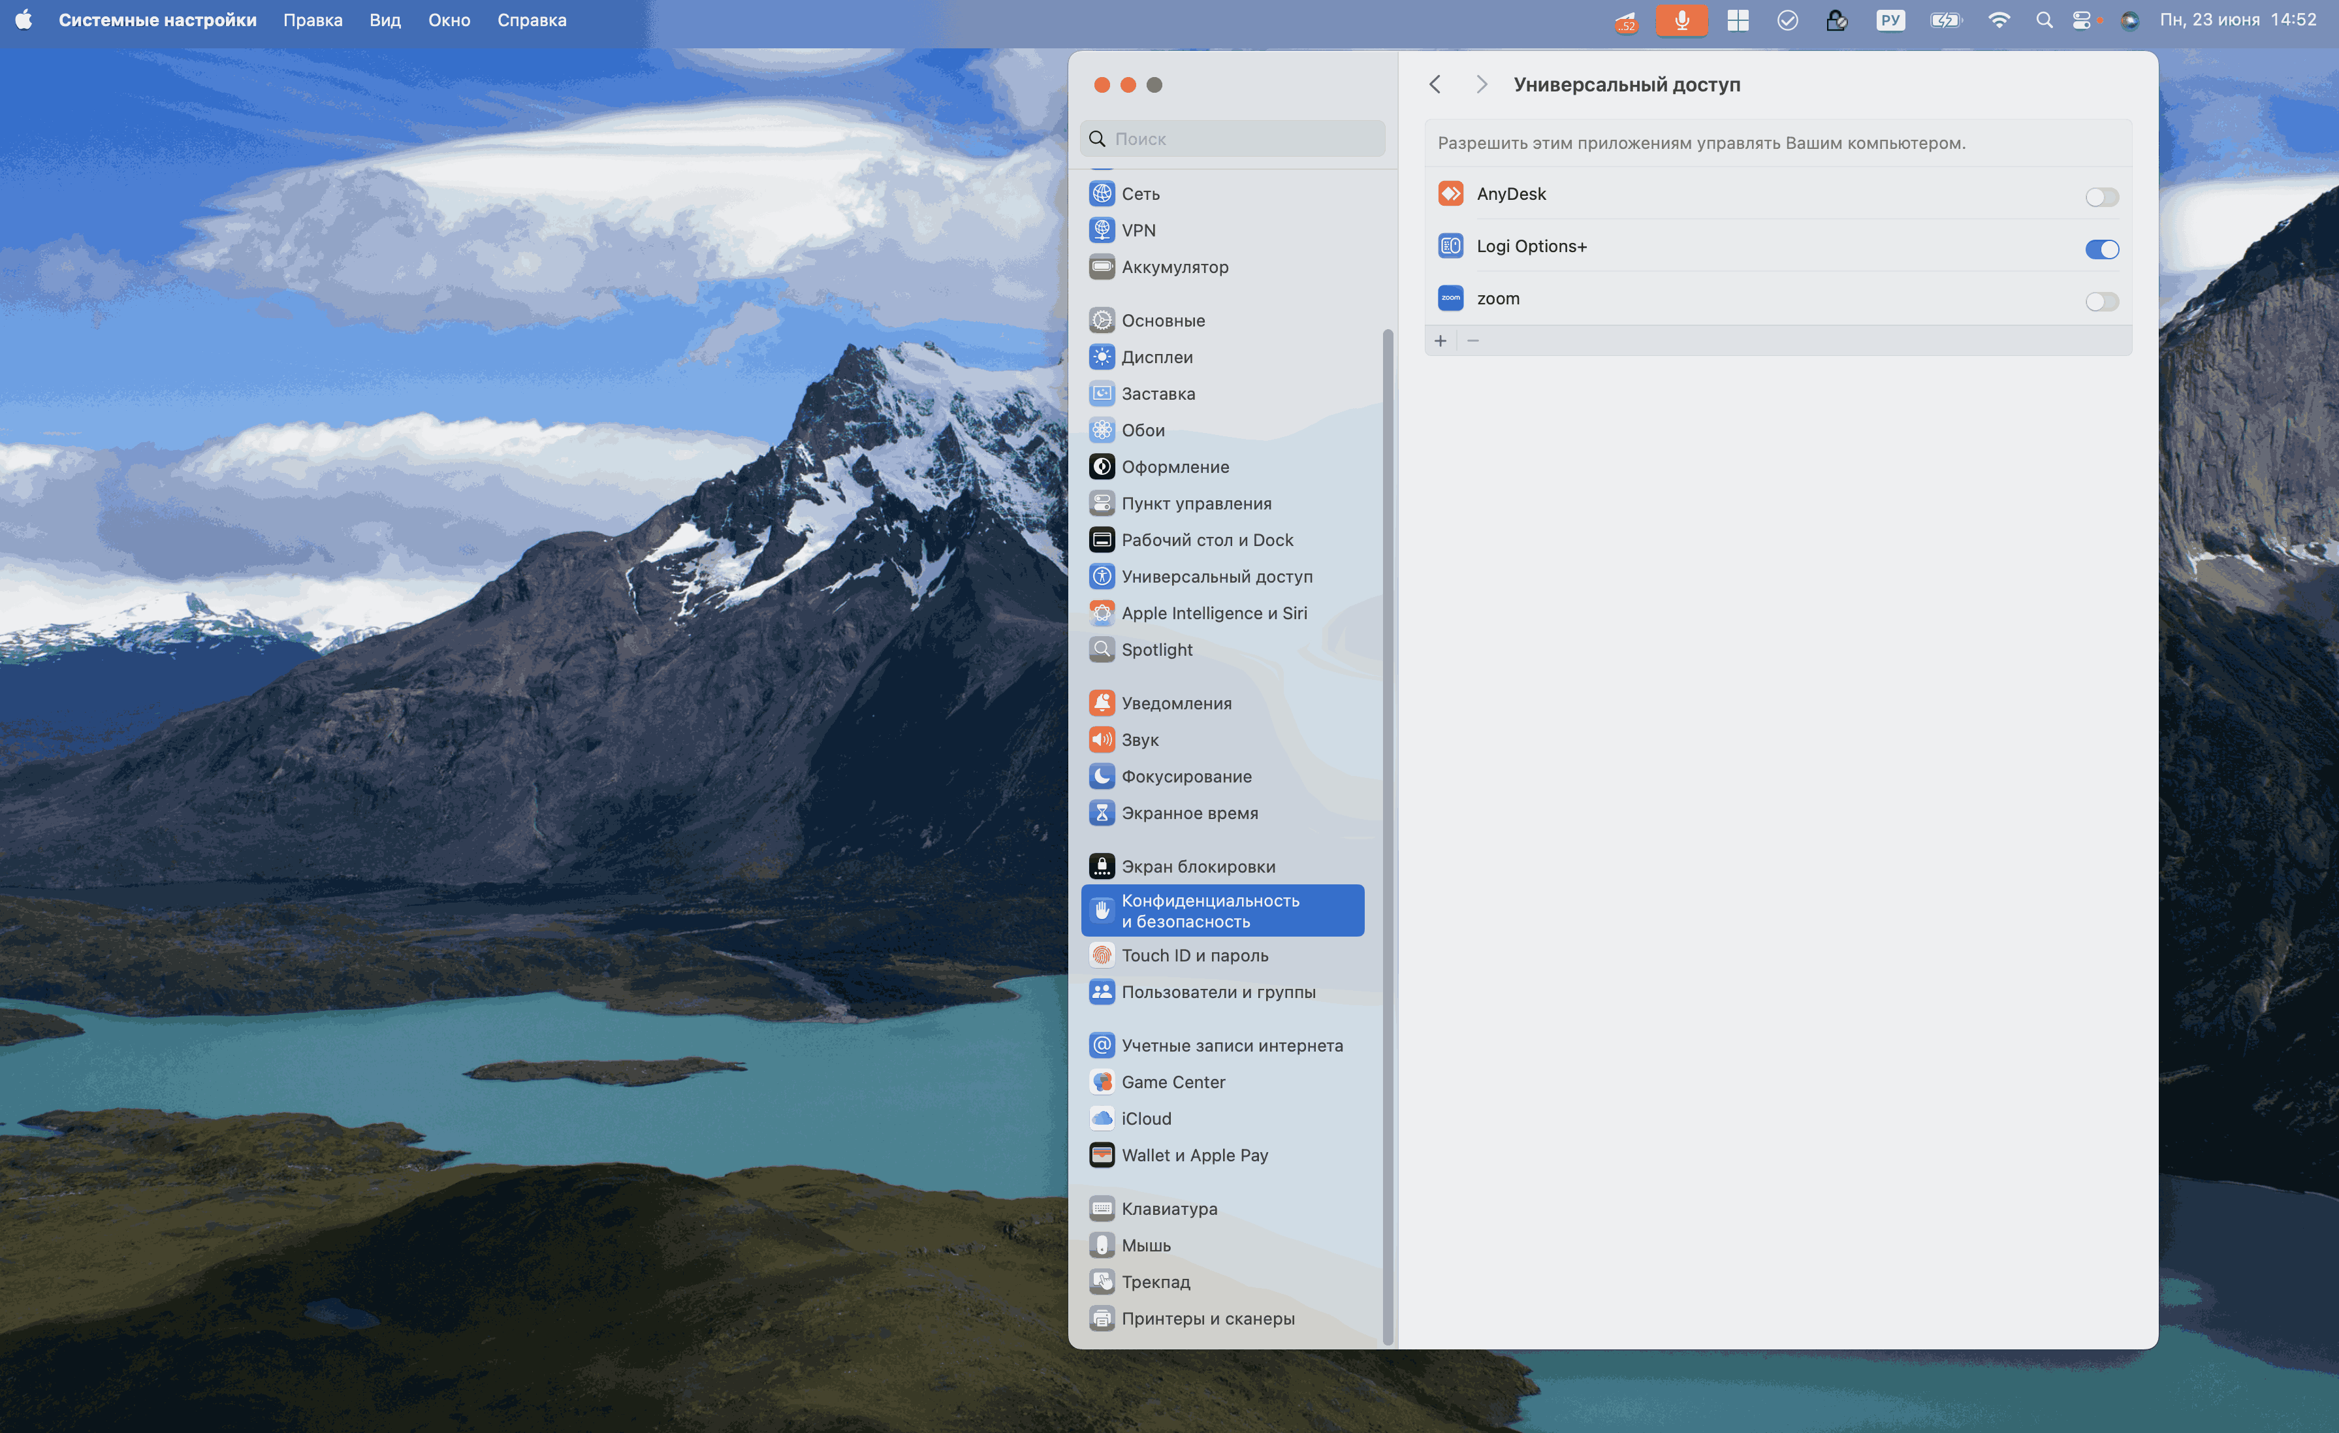Select the zoom row in app list

(x=1777, y=298)
